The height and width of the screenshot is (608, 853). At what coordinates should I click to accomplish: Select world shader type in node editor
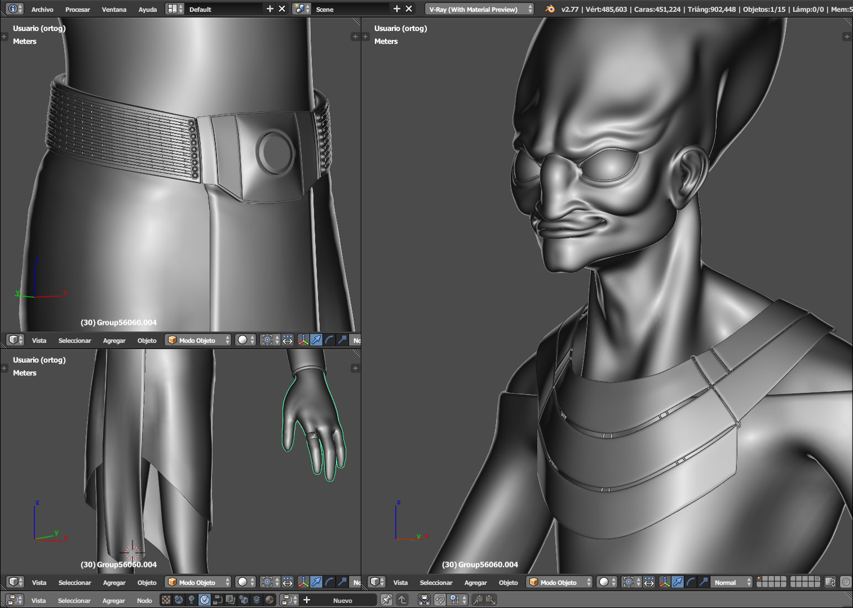[179, 600]
